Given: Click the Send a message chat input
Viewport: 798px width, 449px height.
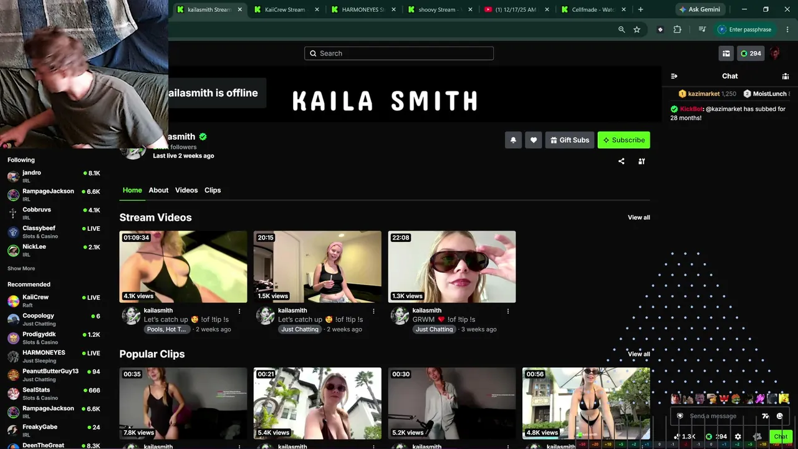Looking at the screenshot, I should (x=720, y=416).
